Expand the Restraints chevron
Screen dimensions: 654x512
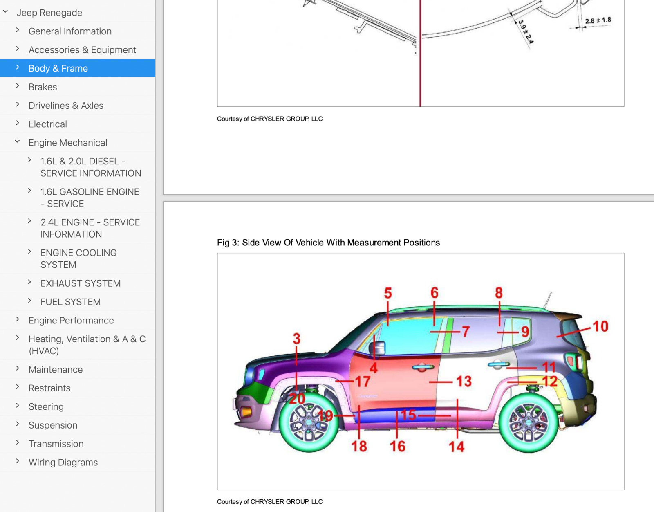click(x=18, y=387)
